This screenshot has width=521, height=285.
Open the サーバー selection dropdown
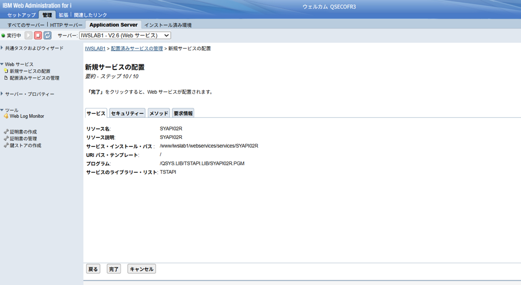tap(125, 35)
